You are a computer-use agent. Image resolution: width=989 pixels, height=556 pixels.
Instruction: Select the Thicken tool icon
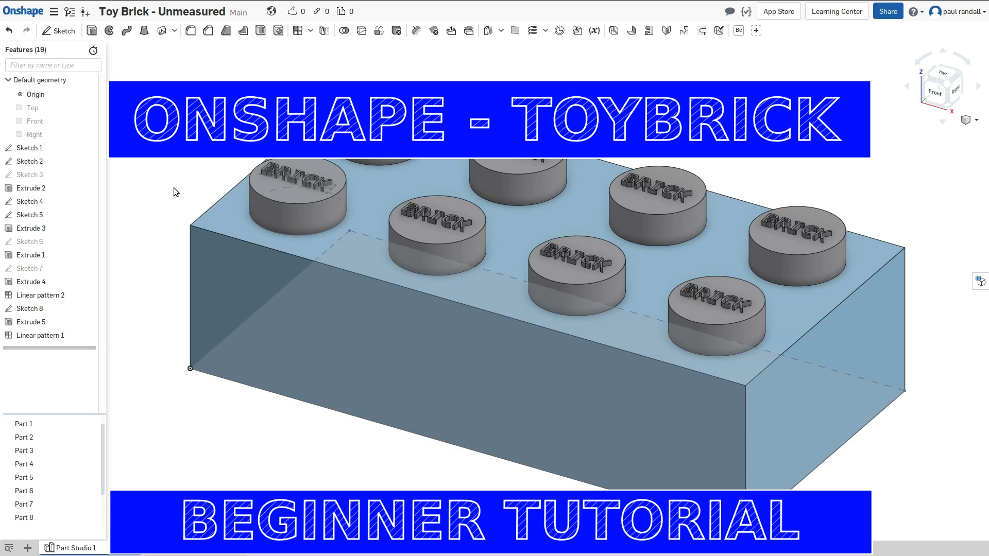162,30
